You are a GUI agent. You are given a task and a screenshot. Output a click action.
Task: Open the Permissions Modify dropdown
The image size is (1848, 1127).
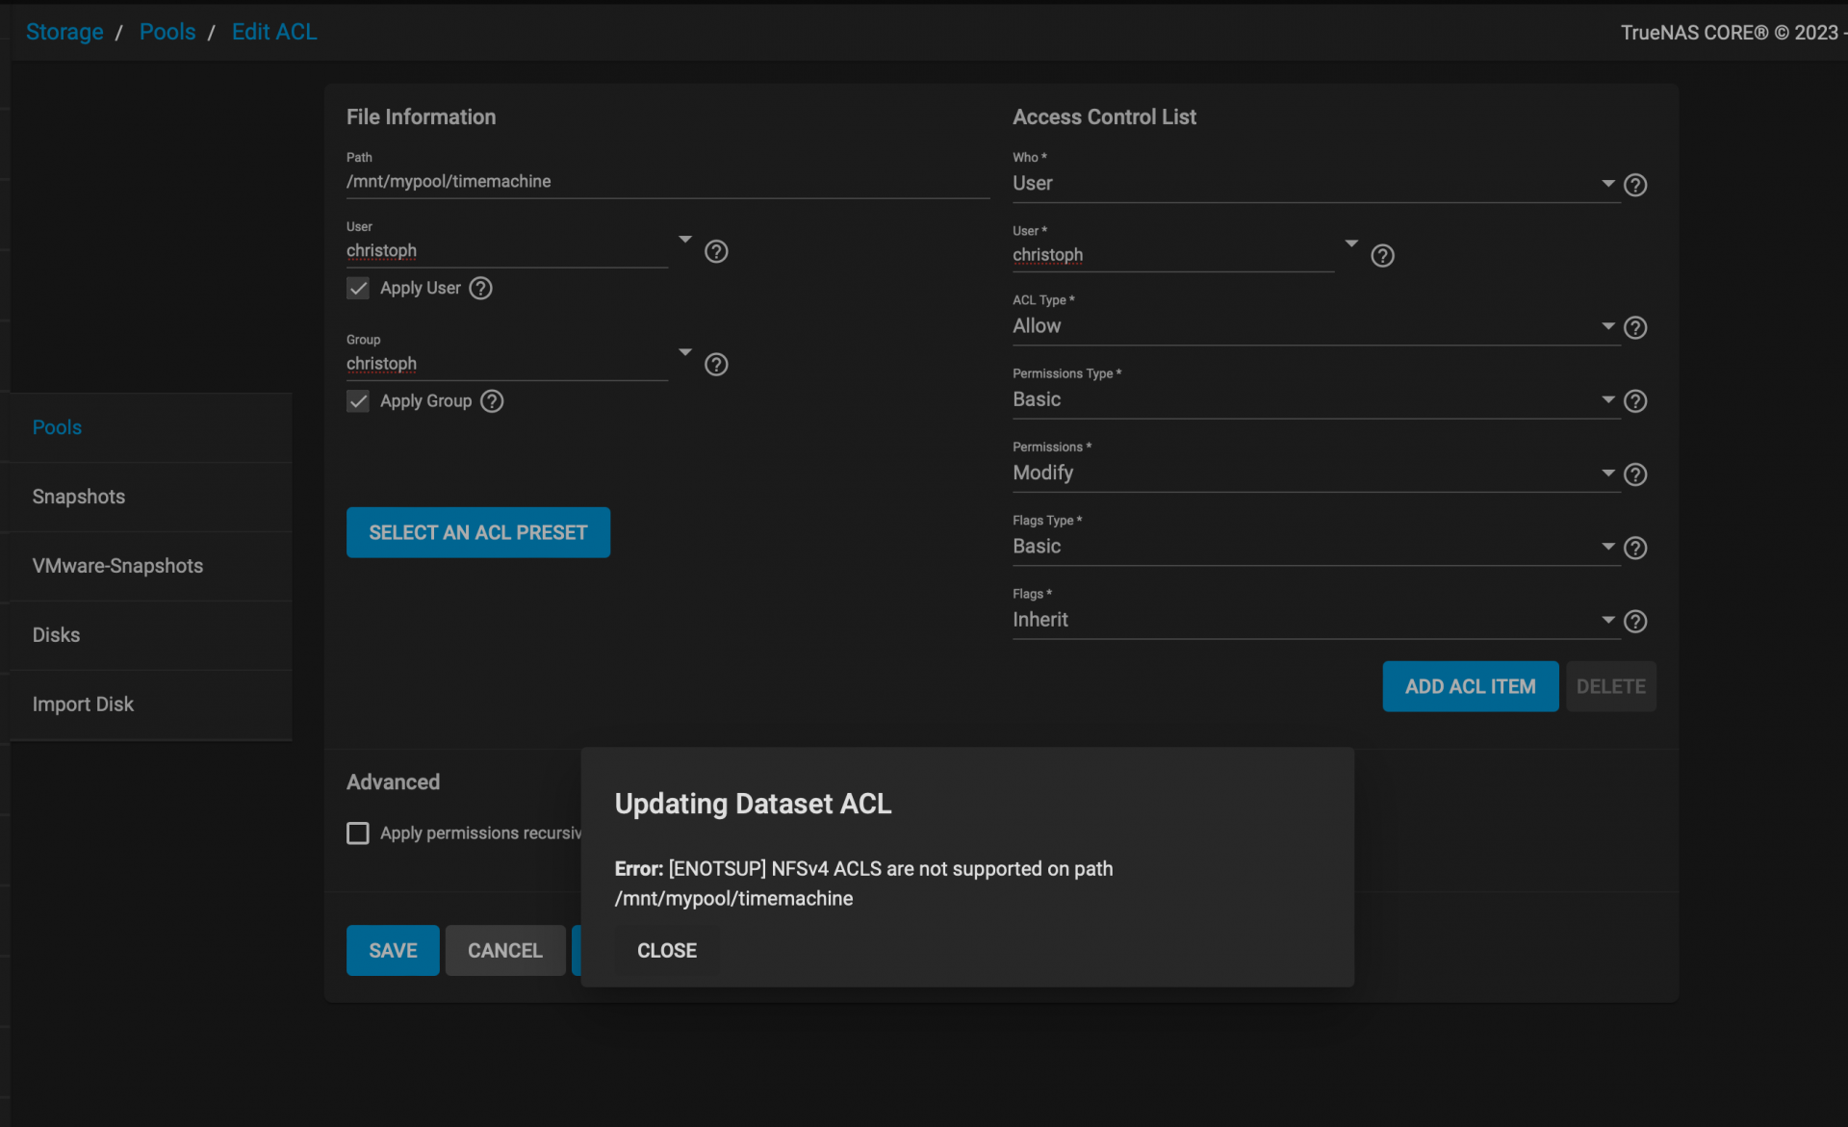1316,473
